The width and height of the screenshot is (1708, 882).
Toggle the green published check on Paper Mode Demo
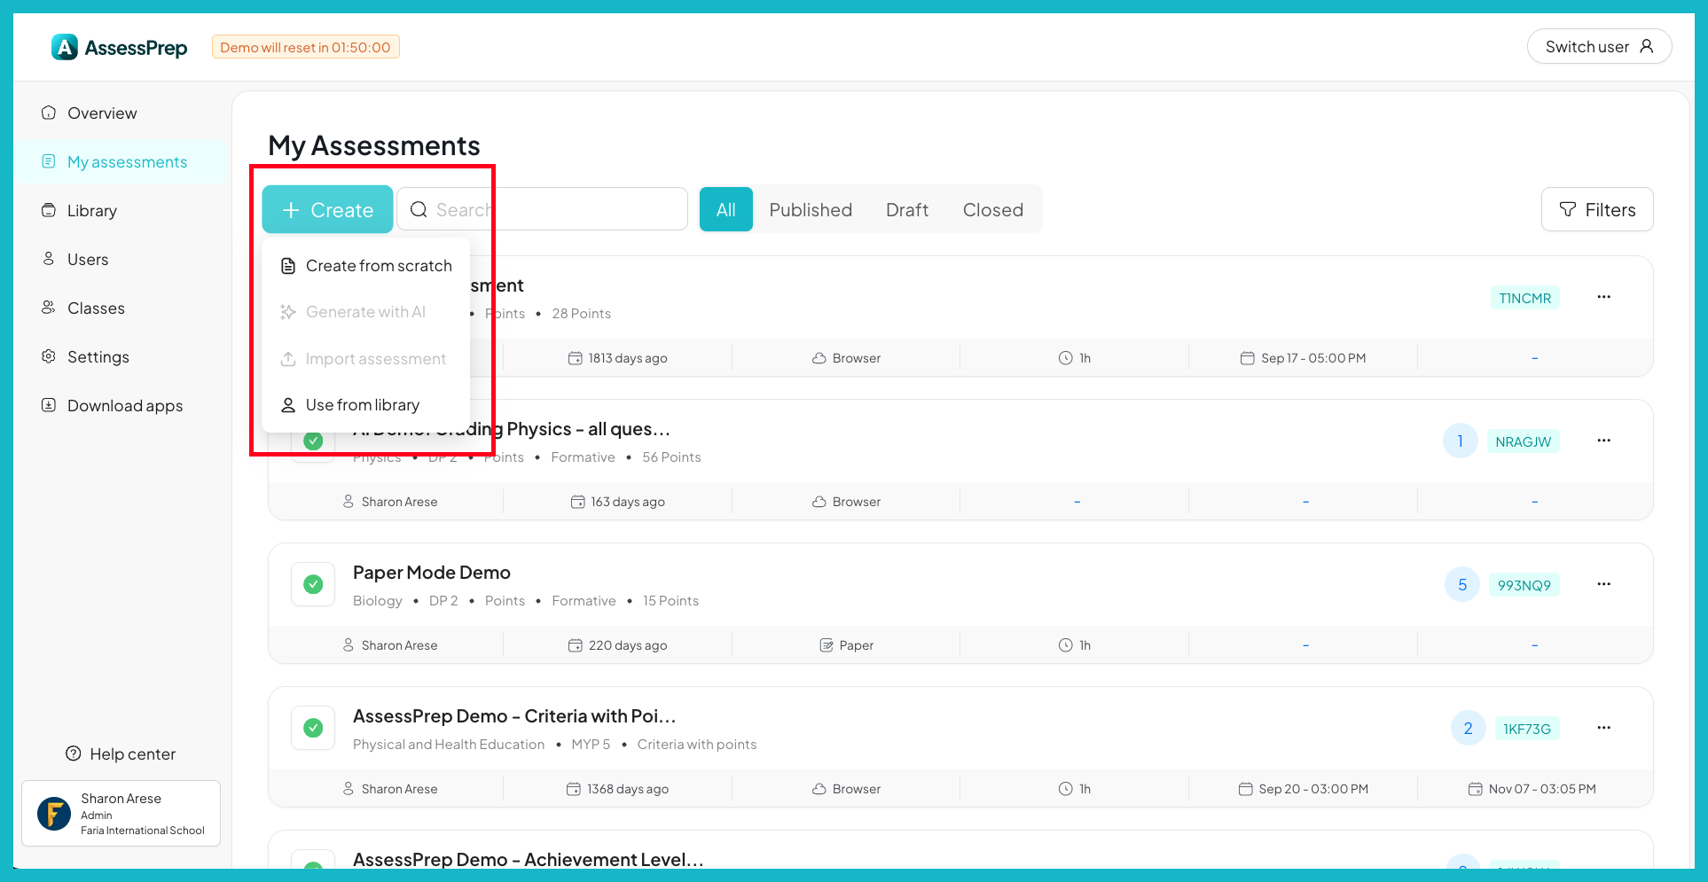coord(312,584)
